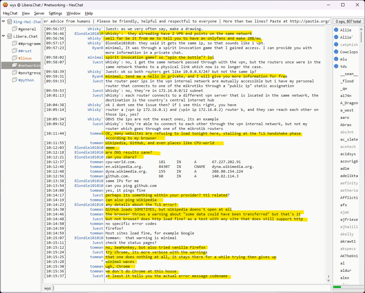Click the Libera.Chat server icon
Image resolution: width=365 pixels, height=293 pixels.
pos(10,36)
